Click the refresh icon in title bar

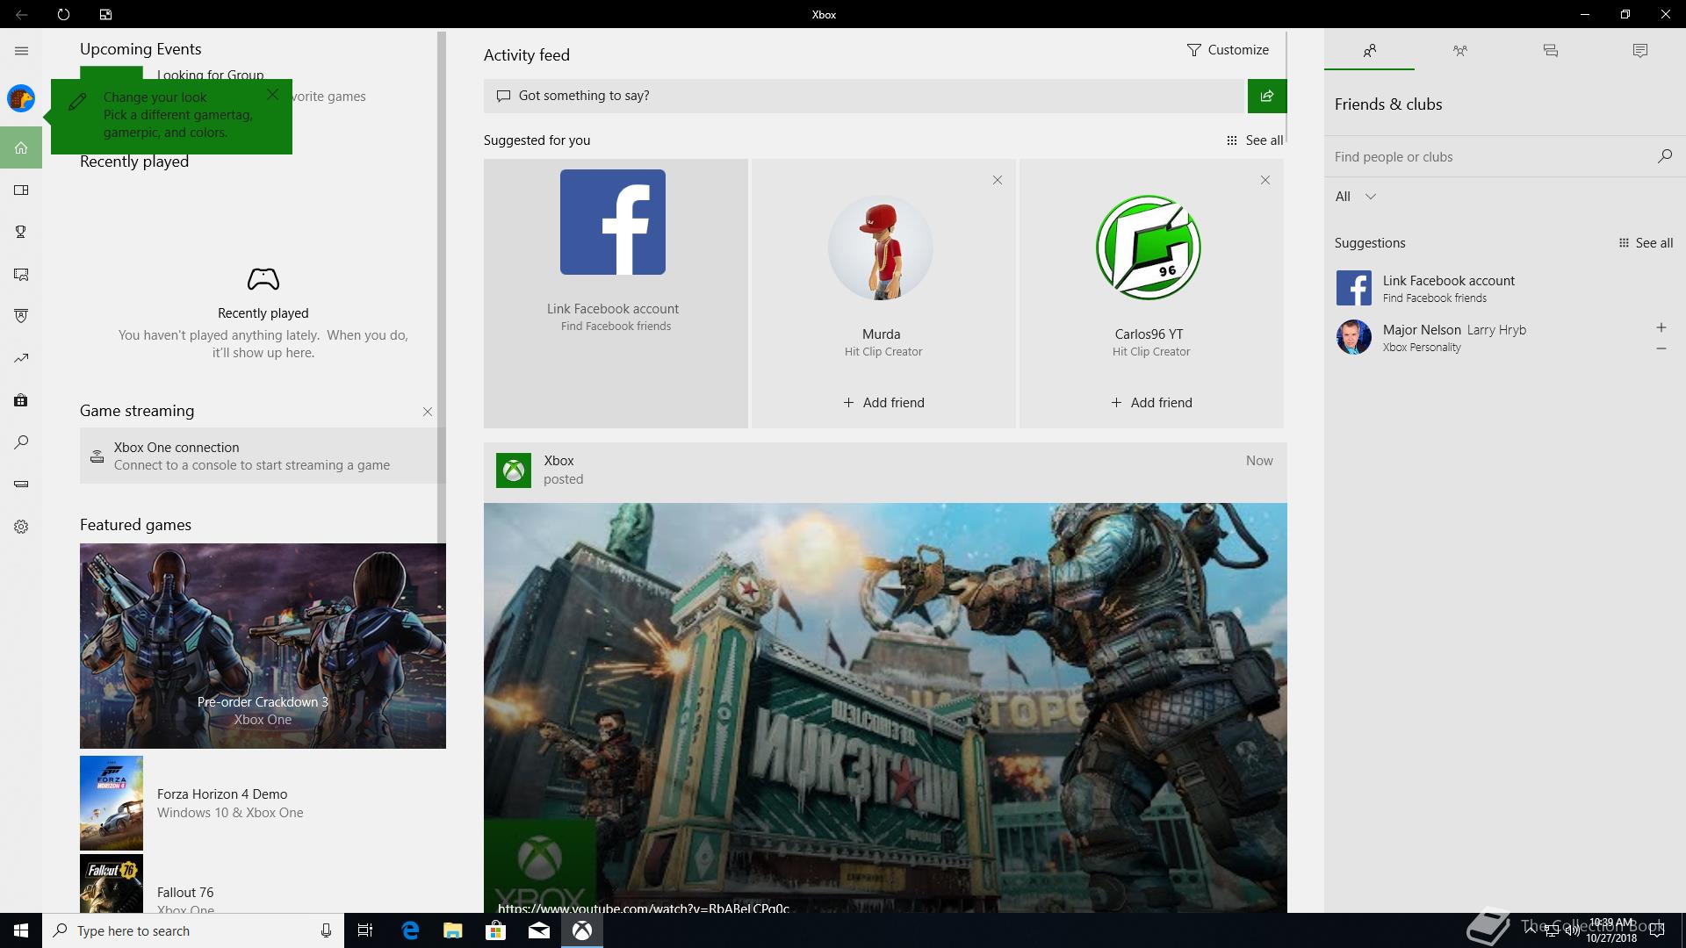click(x=63, y=14)
